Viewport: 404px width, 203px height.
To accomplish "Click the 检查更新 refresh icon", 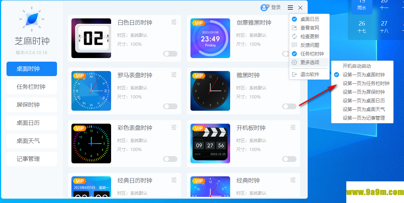I will [294, 36].
